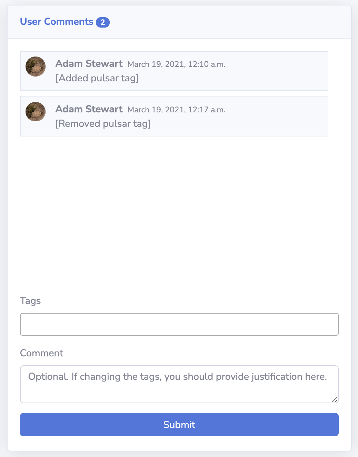Image resolution: width=358 pixels, height=457 pixels.
Task: Submit the comment form
Action: 179,425
